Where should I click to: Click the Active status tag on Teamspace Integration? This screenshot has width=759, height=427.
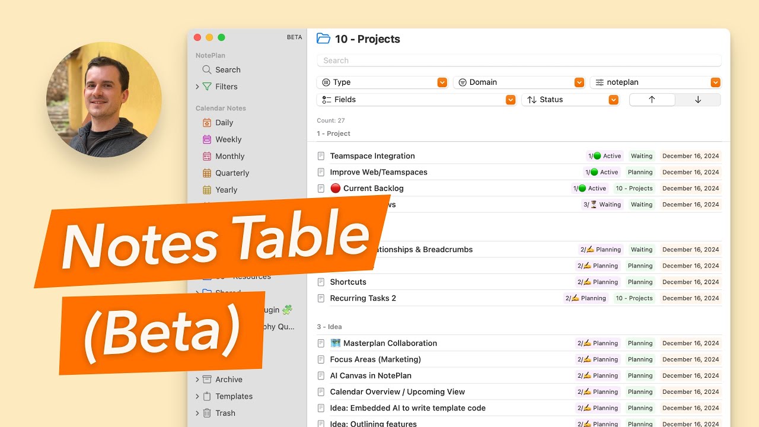605,156
